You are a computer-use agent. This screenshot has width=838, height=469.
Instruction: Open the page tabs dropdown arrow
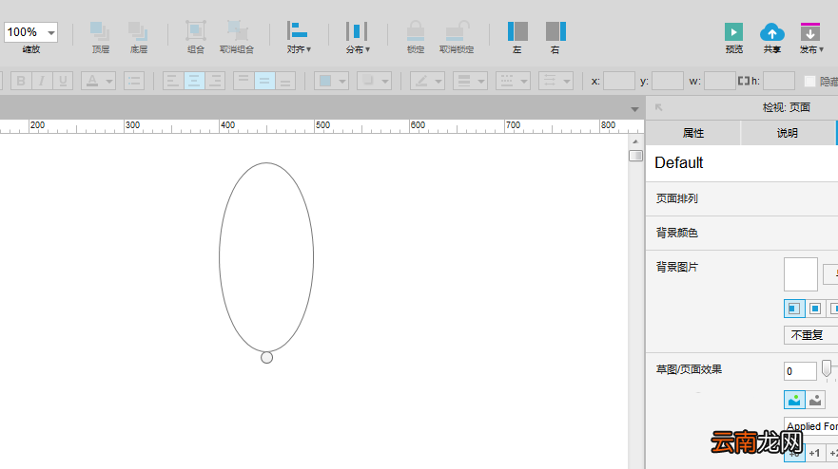pos(634,109)
